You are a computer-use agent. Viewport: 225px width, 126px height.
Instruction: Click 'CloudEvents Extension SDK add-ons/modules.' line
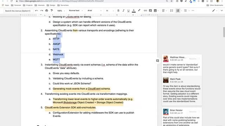70,107
